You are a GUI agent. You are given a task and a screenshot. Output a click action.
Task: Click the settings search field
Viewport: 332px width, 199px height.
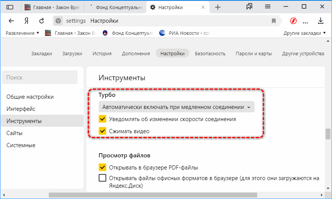[x=40, y=78]
